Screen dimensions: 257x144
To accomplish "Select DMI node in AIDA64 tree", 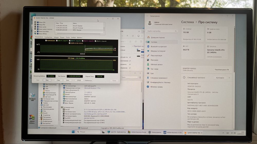I will click(x=47, y=87).
